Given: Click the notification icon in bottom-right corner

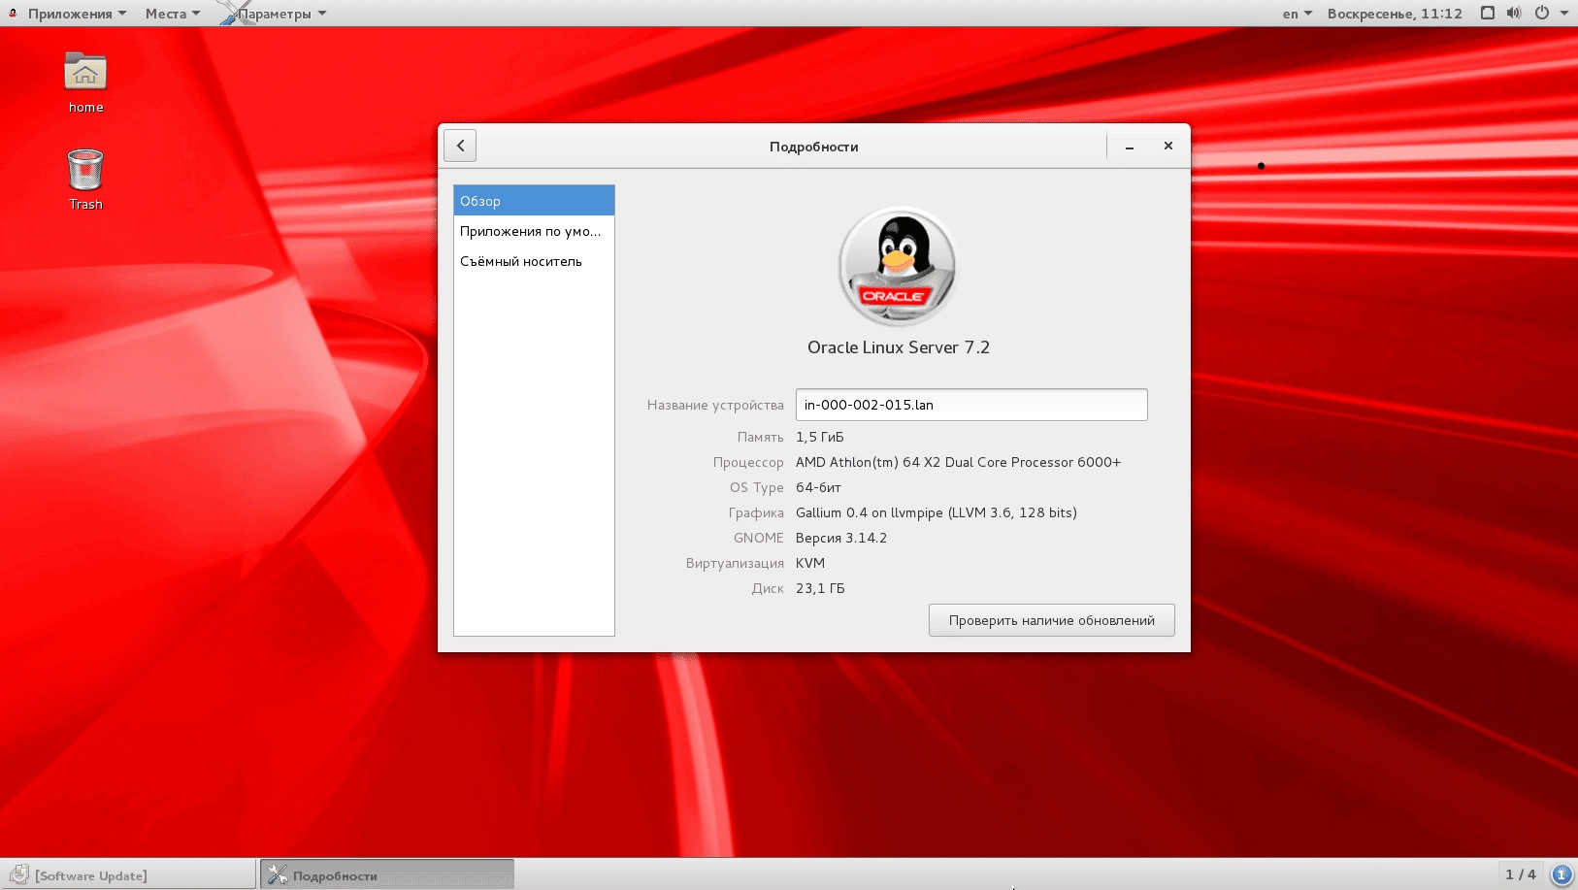Looking at the screenshot, I should (1562, 874).
